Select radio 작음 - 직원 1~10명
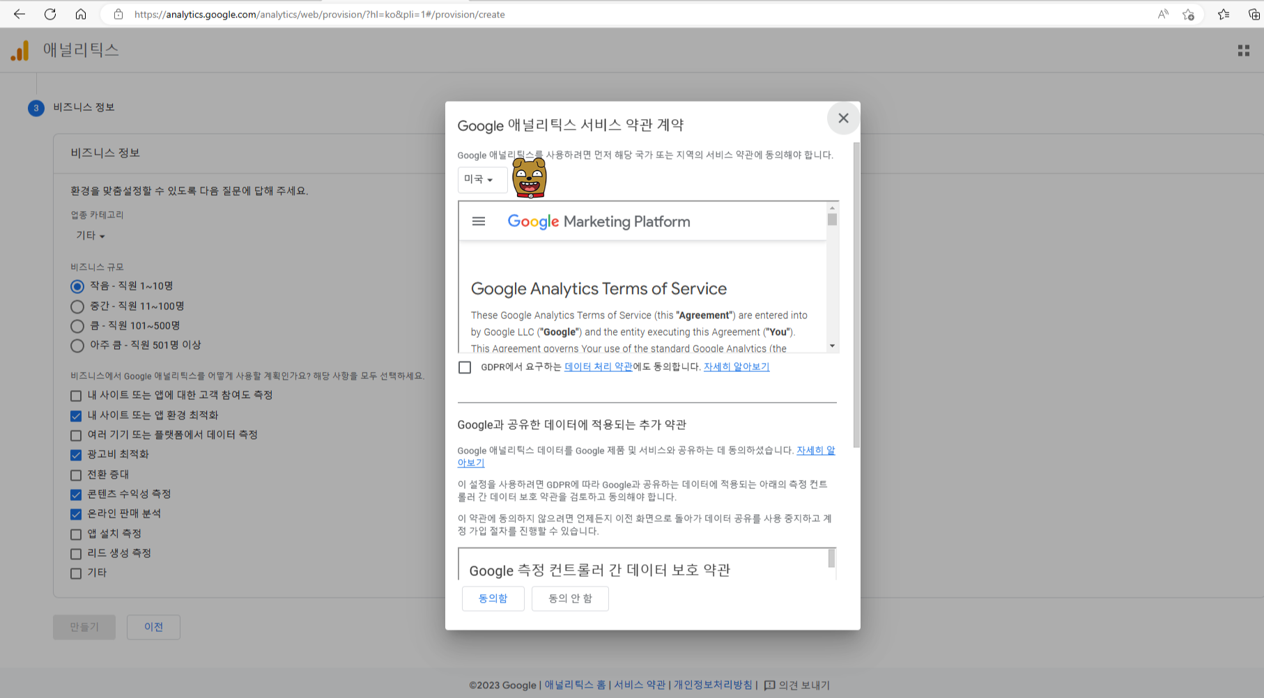The image size is (1264, 698). [77, 286]
